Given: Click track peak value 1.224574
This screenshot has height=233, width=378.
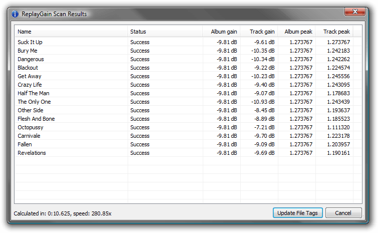Looking at the screenshot, I should [x=338, y=68].
